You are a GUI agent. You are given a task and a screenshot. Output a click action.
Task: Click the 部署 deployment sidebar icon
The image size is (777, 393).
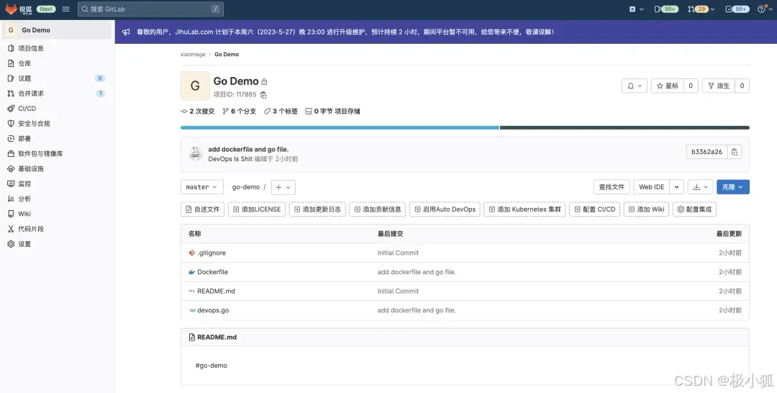pyautogui.click(x=11, y=139)
